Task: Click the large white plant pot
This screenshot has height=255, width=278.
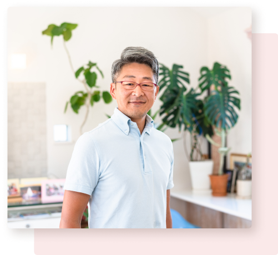Action: pos(201,175)
